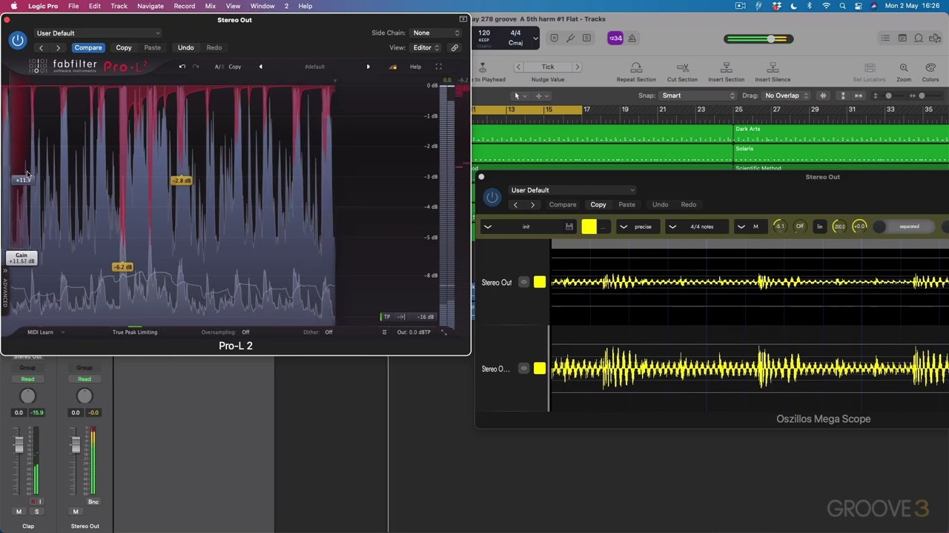Open Drag No Overlap dropdown
949x533 pixels.
pyautogui.click(x=787, y=95)
